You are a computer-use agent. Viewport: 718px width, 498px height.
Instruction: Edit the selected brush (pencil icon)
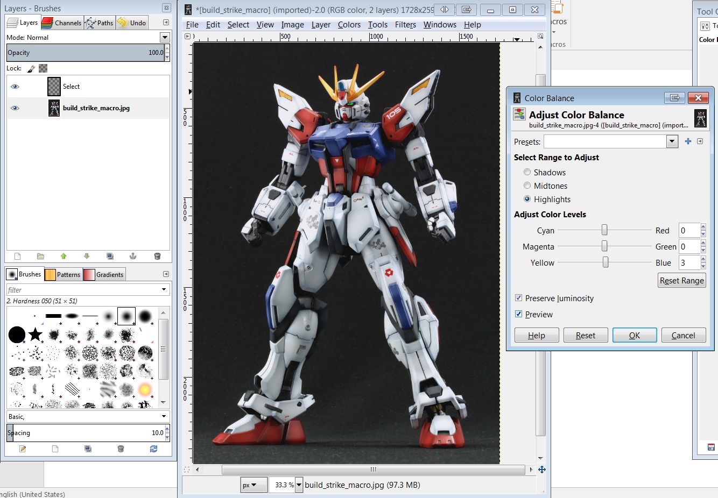(x=23, y=449)
